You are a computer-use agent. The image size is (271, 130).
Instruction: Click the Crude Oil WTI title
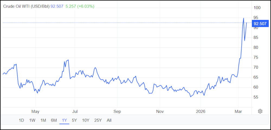[x=26, y=6]
